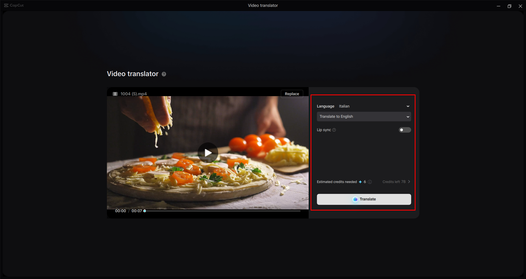Click the 00:07 duration timestamp
Screen dimensions: 526x279
coord(136,211)
